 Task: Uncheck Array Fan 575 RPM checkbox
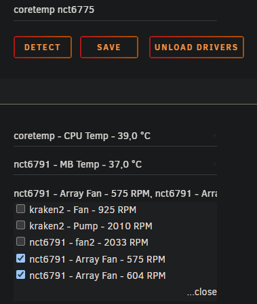20,259
